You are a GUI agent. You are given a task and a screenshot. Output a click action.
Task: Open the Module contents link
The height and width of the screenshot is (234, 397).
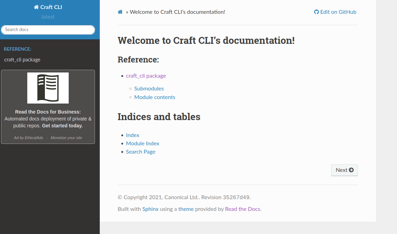point(155,97)
